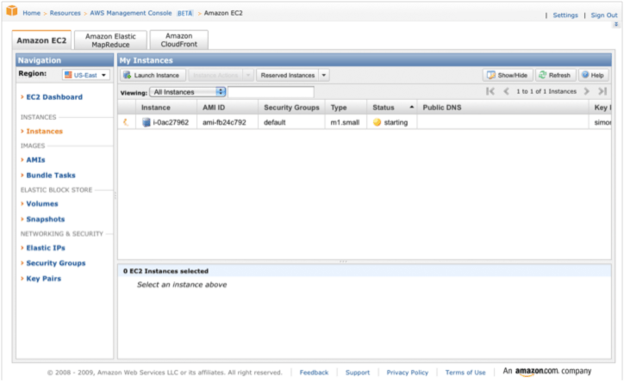The width and height of the screenshot is (624, 382).
Task: Expand the Reserved Instances dropdown arrow
Action: (324, 75)
